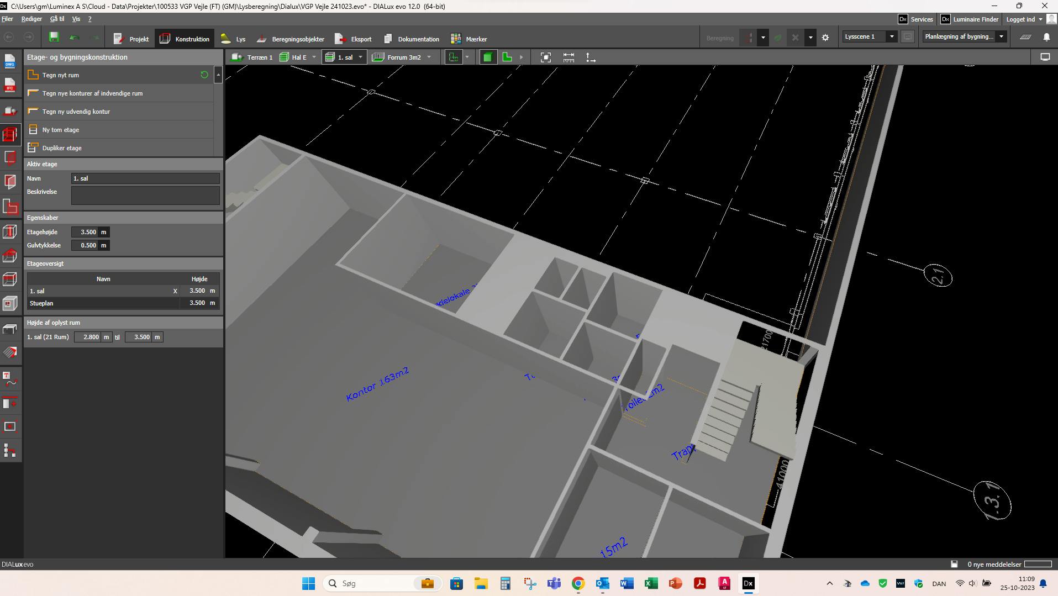Select the red roof construction sidebar icon
Viewport: 1058px width, 596px height.
(10, 255)
